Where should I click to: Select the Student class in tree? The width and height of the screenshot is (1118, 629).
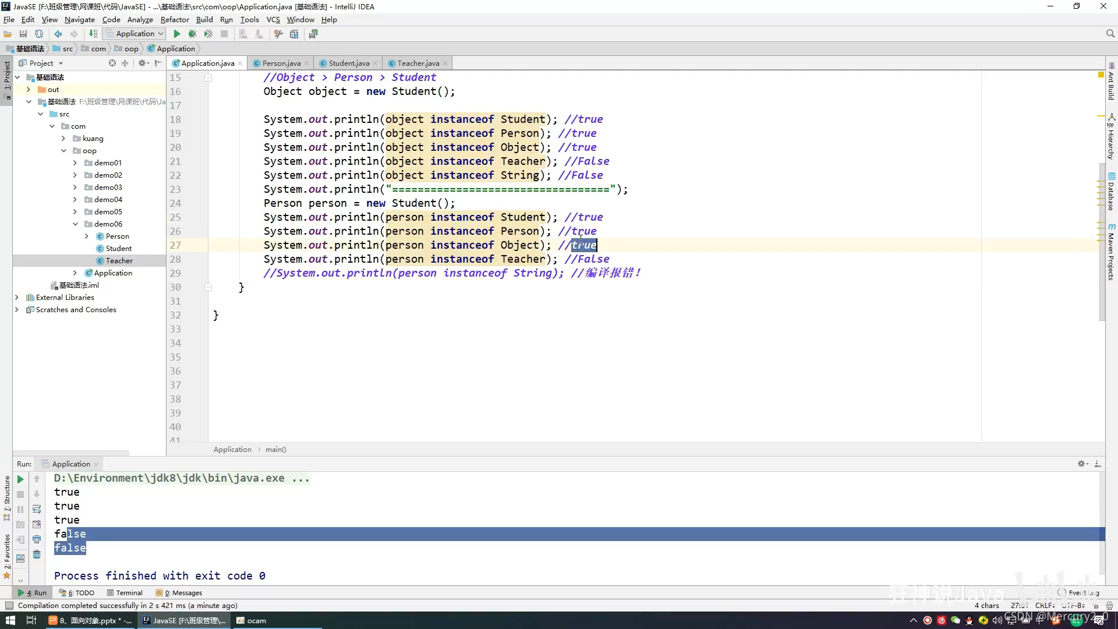119,249
